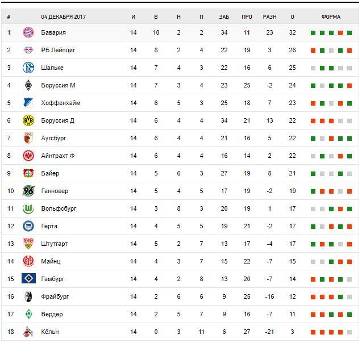Click the Hamburg (Гамбург) club crest
Viewport: 362px width, 343px height.
[28, 279]
